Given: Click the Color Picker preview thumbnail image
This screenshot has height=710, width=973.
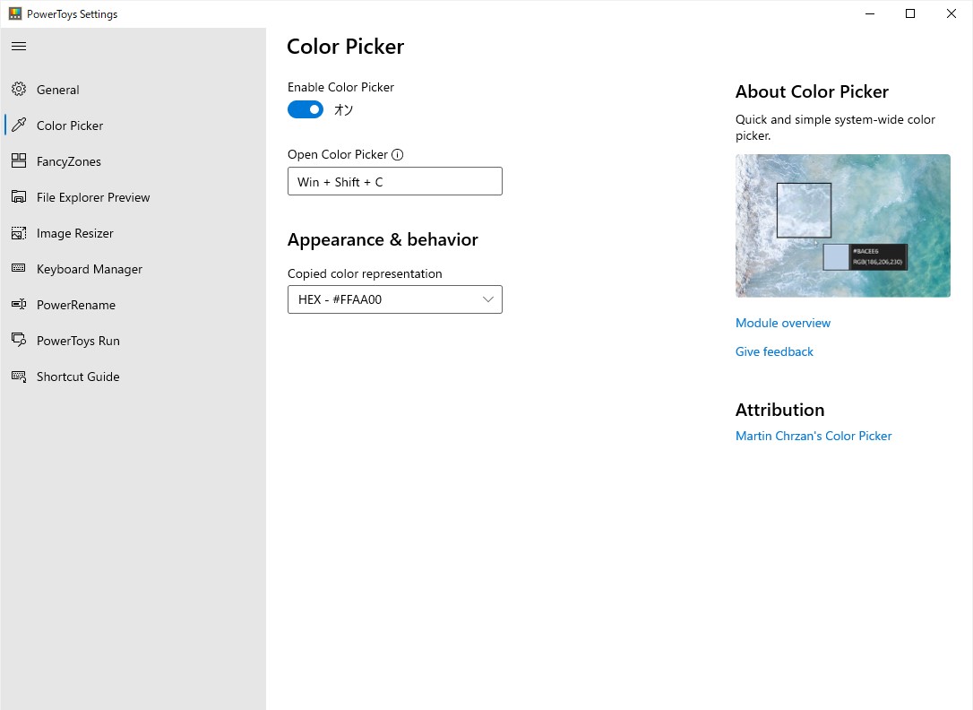Looking at the screenshot, I should (842, 225).
